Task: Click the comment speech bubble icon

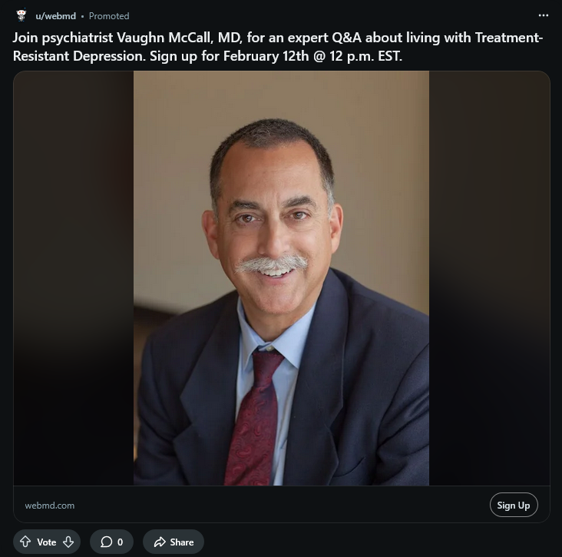Action: 105,542
